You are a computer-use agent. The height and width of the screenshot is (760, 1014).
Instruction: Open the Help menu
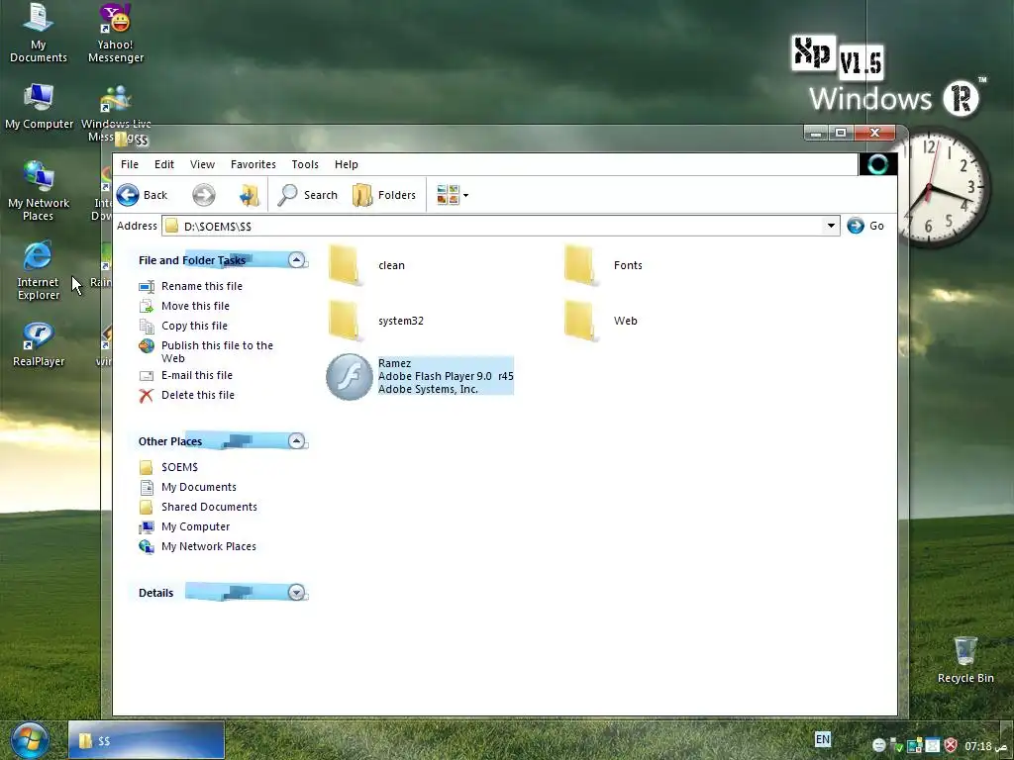346,164
